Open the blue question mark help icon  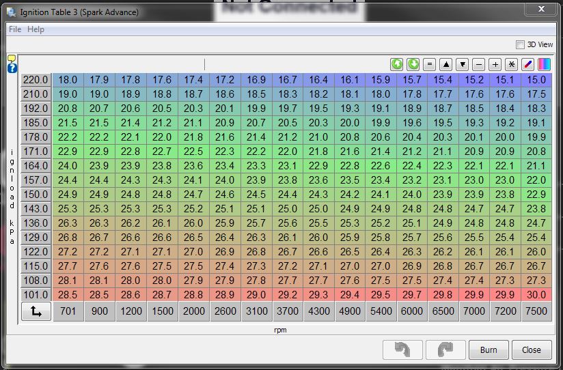[x=12, y=68]
